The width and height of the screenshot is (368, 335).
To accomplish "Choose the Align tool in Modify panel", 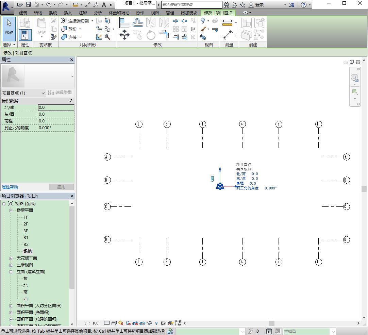I will click(124, 23).
